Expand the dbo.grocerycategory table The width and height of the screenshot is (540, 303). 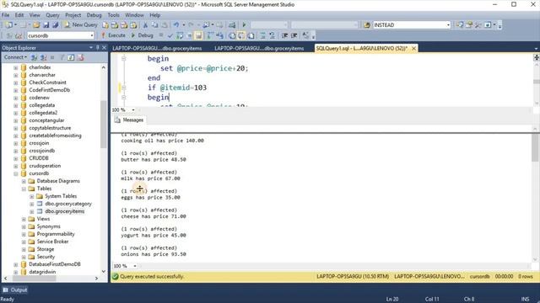32,204
